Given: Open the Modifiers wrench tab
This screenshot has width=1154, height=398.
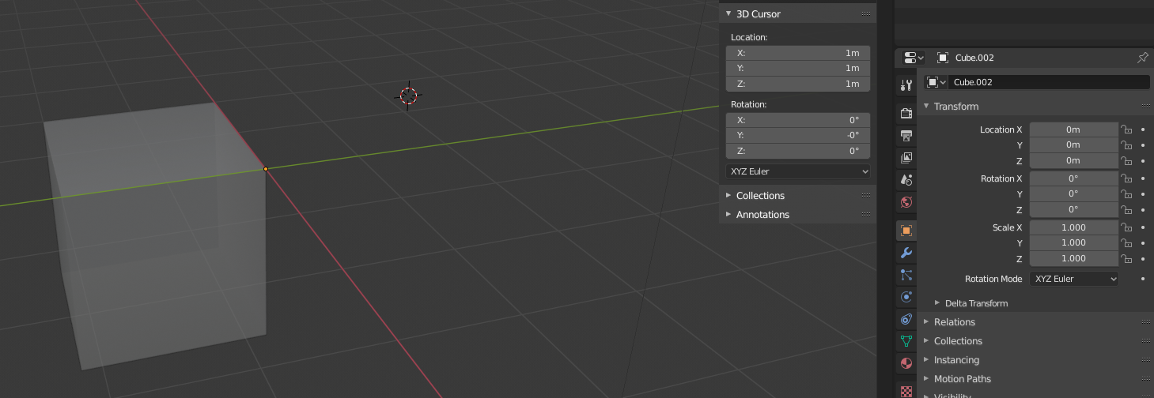Looking at the screenshot, I should (x=906, y=253).
